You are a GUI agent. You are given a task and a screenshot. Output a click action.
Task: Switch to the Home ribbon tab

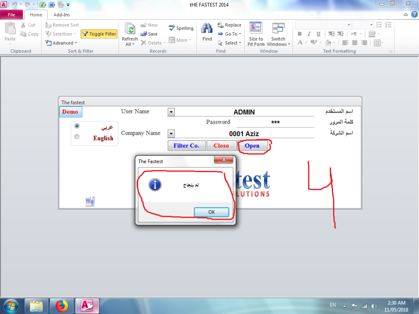[x=36, y=15]
